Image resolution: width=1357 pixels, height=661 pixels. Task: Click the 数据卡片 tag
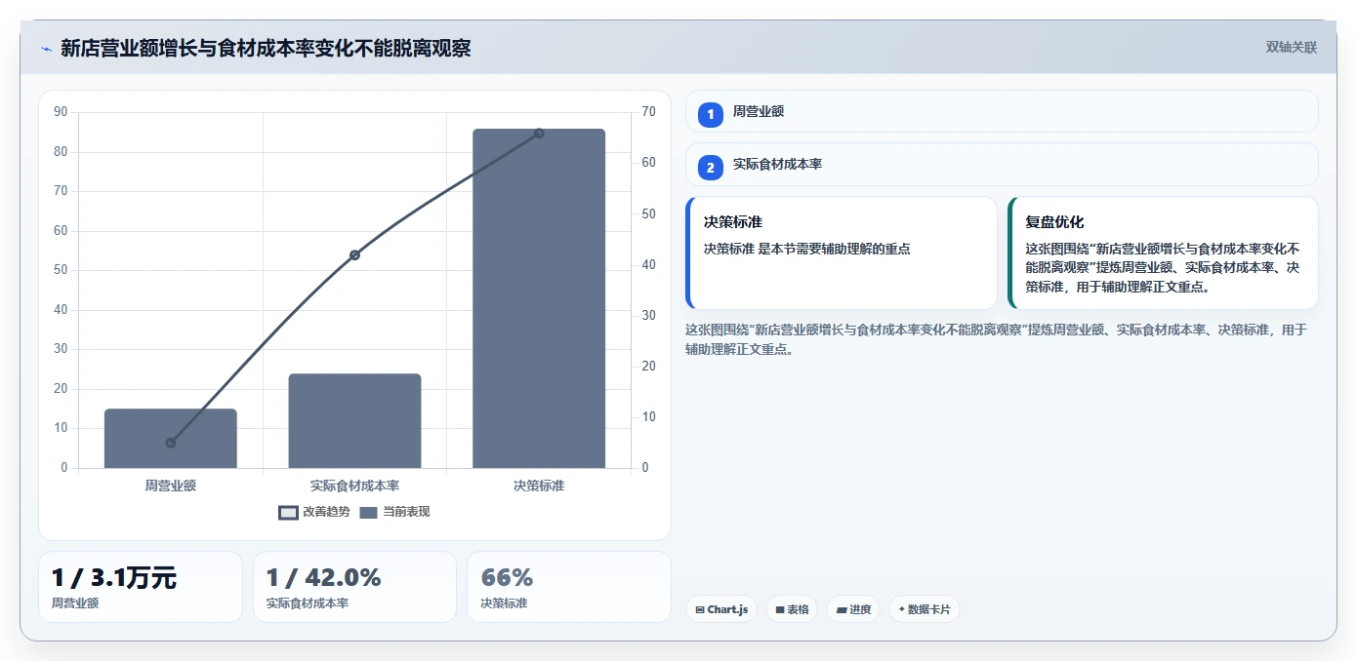tap(925, 609)
